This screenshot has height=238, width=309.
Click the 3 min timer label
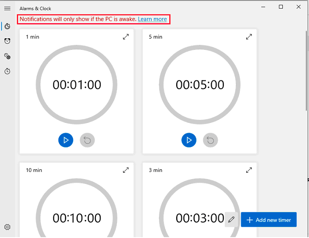(x=156, y=170)
